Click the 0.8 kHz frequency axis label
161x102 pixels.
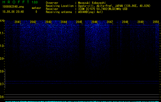(x=2, y=71)
